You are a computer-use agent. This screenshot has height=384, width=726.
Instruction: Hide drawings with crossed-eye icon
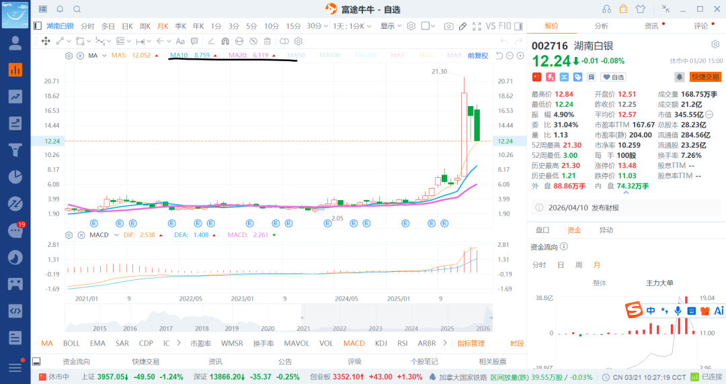click(x=253, y=41)
